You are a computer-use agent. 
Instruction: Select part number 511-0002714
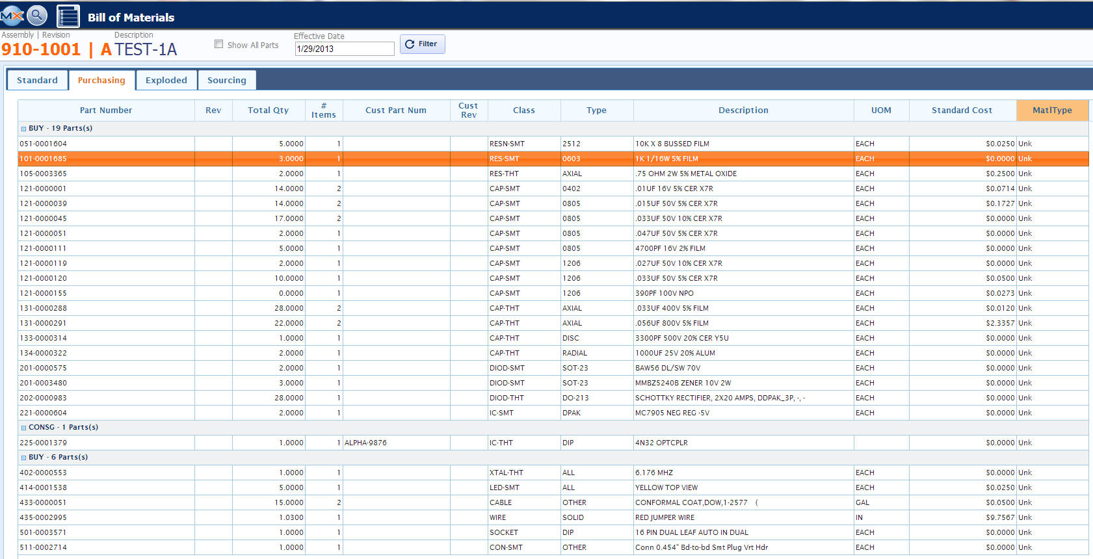point(44,547)
